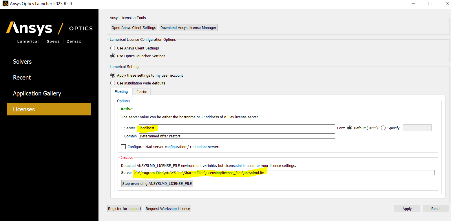Click the Domain field
The width and height of the screenshot is (451, 221).
pos(237,136)
